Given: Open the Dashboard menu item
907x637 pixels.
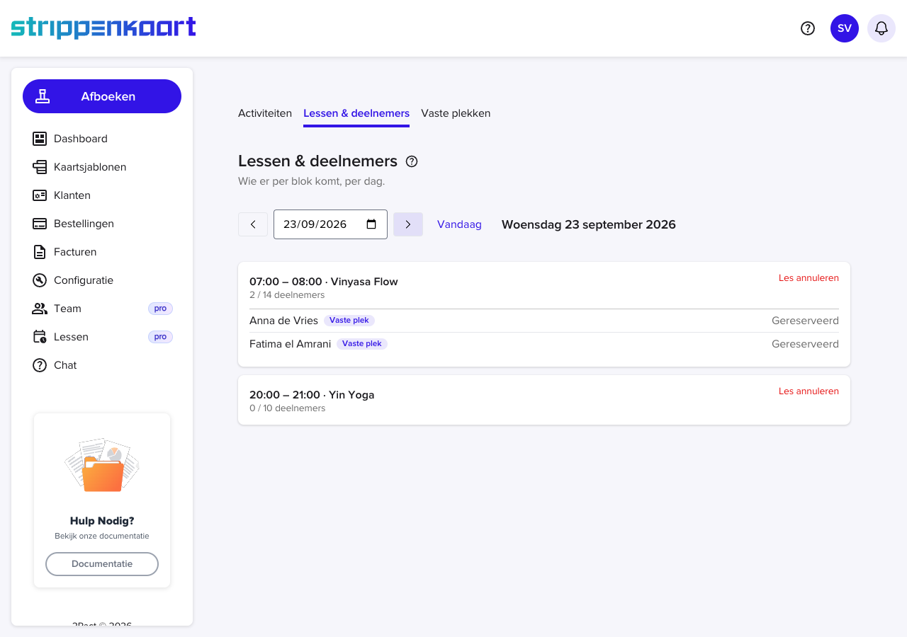Looking at the screenshot, I should click(x=102, y=139).
